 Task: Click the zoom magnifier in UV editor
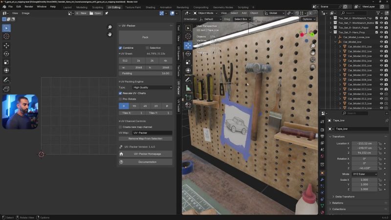click(x=110, y=27)
